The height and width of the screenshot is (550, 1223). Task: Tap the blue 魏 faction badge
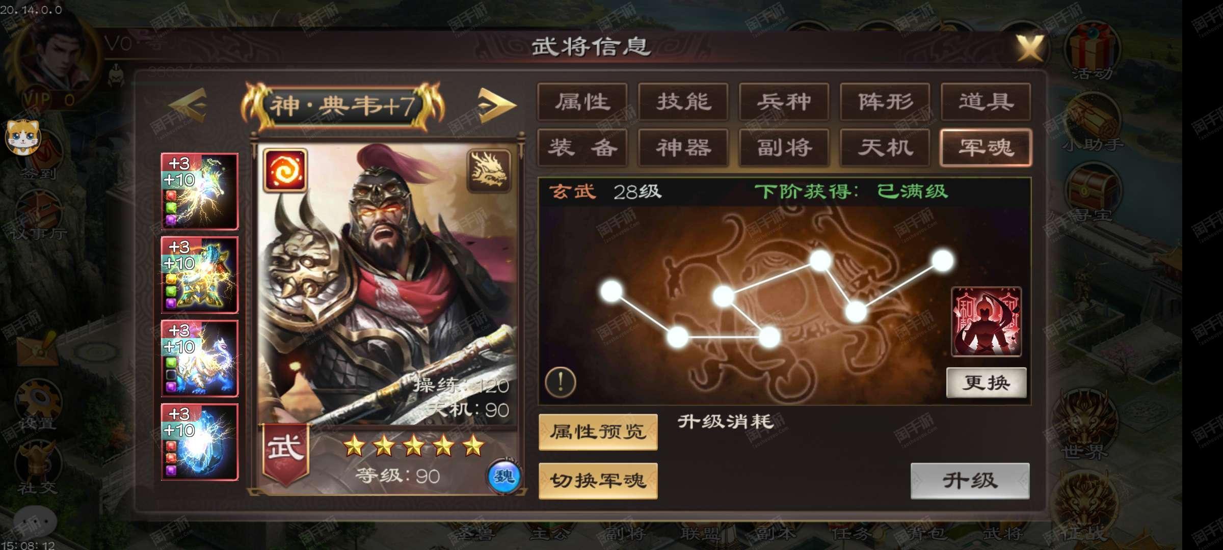[504, 477]
